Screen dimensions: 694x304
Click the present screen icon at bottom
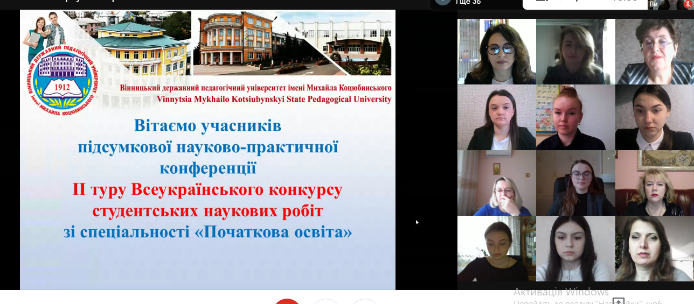(x=618, y=301)
